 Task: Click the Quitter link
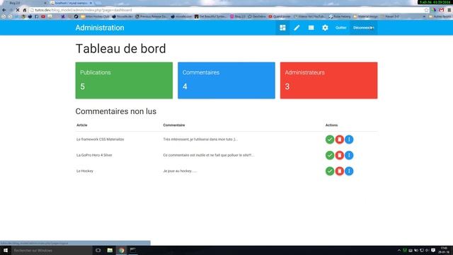[x=341, y=28]
